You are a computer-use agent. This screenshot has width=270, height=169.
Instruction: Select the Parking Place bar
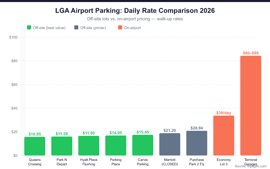[x=116, y=146]
